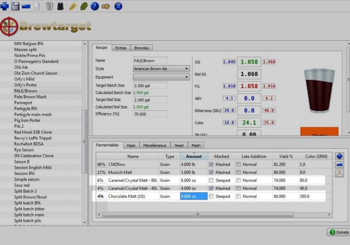
Task: Switch to the Brewday tab
Action: coord(141,47)
